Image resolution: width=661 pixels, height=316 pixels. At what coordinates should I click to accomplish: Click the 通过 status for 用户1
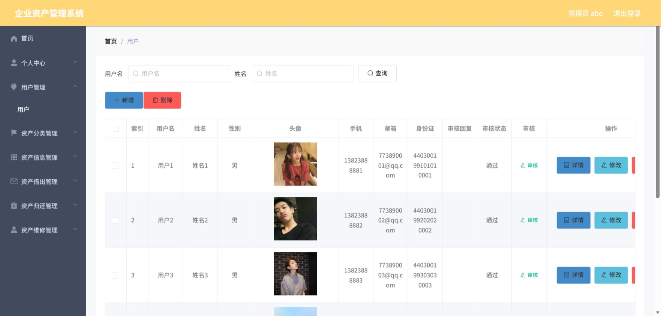[492, 165]
